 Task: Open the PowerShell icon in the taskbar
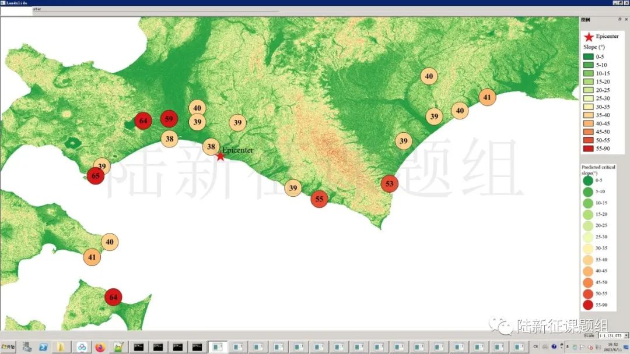click(x=43, y=347)
